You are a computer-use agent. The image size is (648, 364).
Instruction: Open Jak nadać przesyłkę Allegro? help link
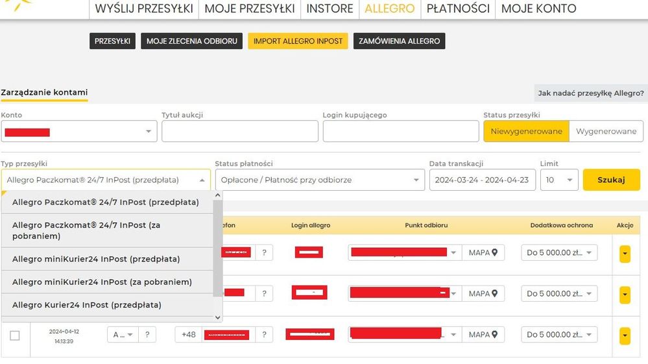click(x=591, y=93)
